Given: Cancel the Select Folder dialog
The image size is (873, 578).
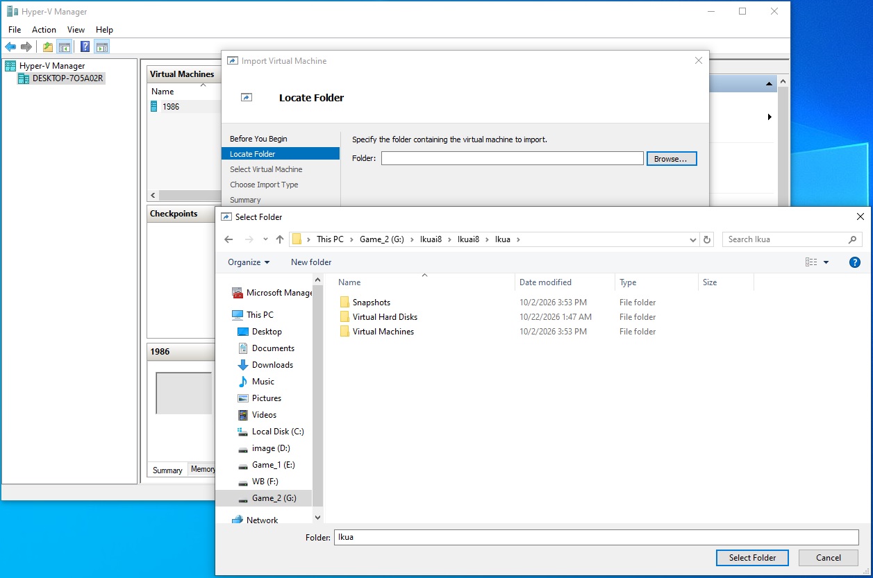Looking at the screenshot, I should (x=829, y=558).
